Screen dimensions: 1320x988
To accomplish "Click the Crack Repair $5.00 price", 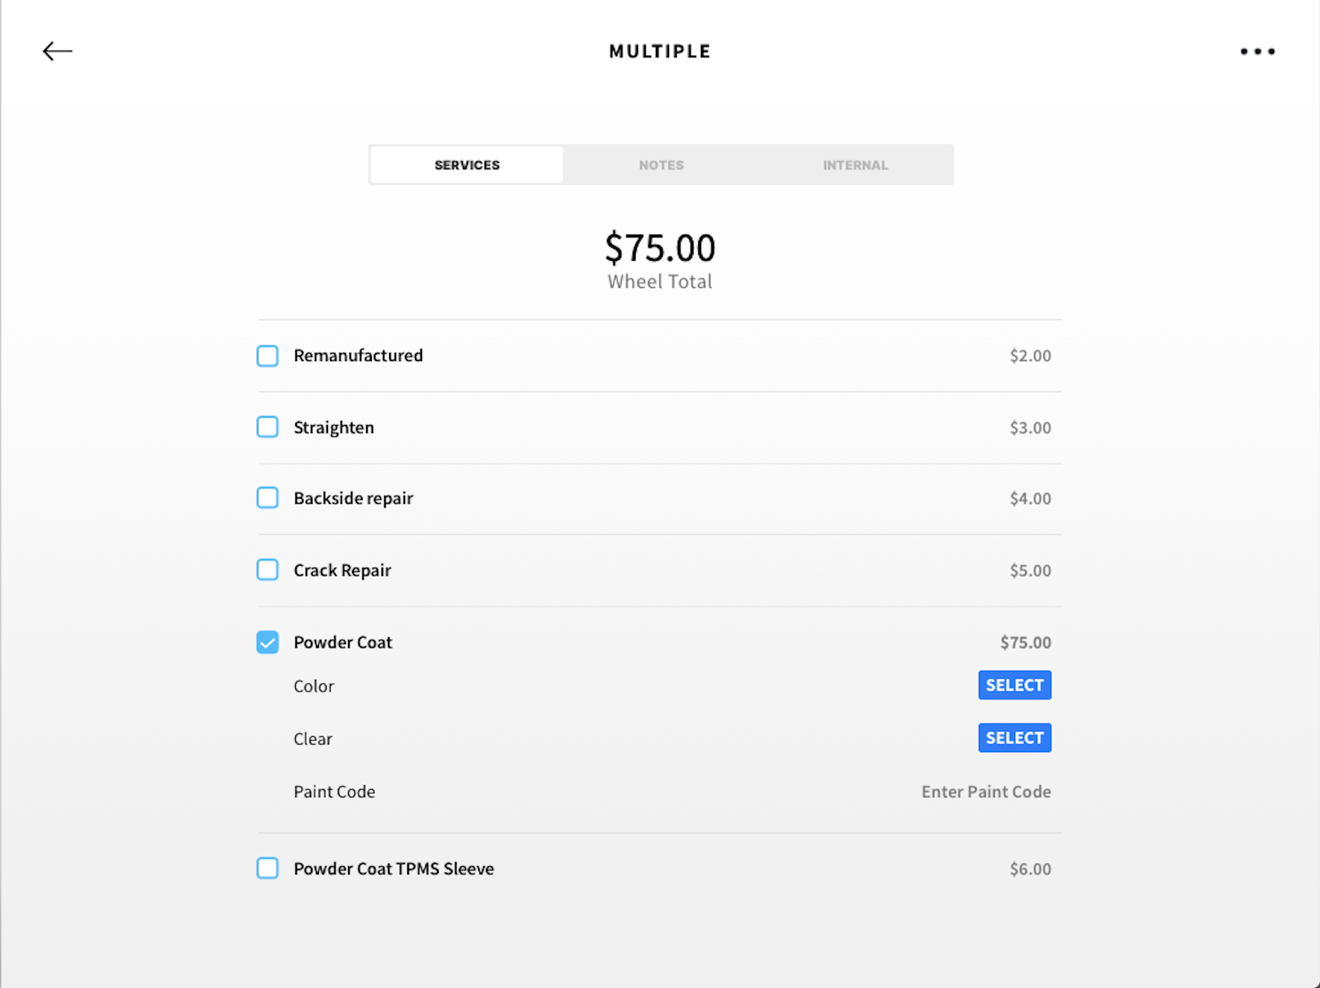I will tap(1030, 571).
